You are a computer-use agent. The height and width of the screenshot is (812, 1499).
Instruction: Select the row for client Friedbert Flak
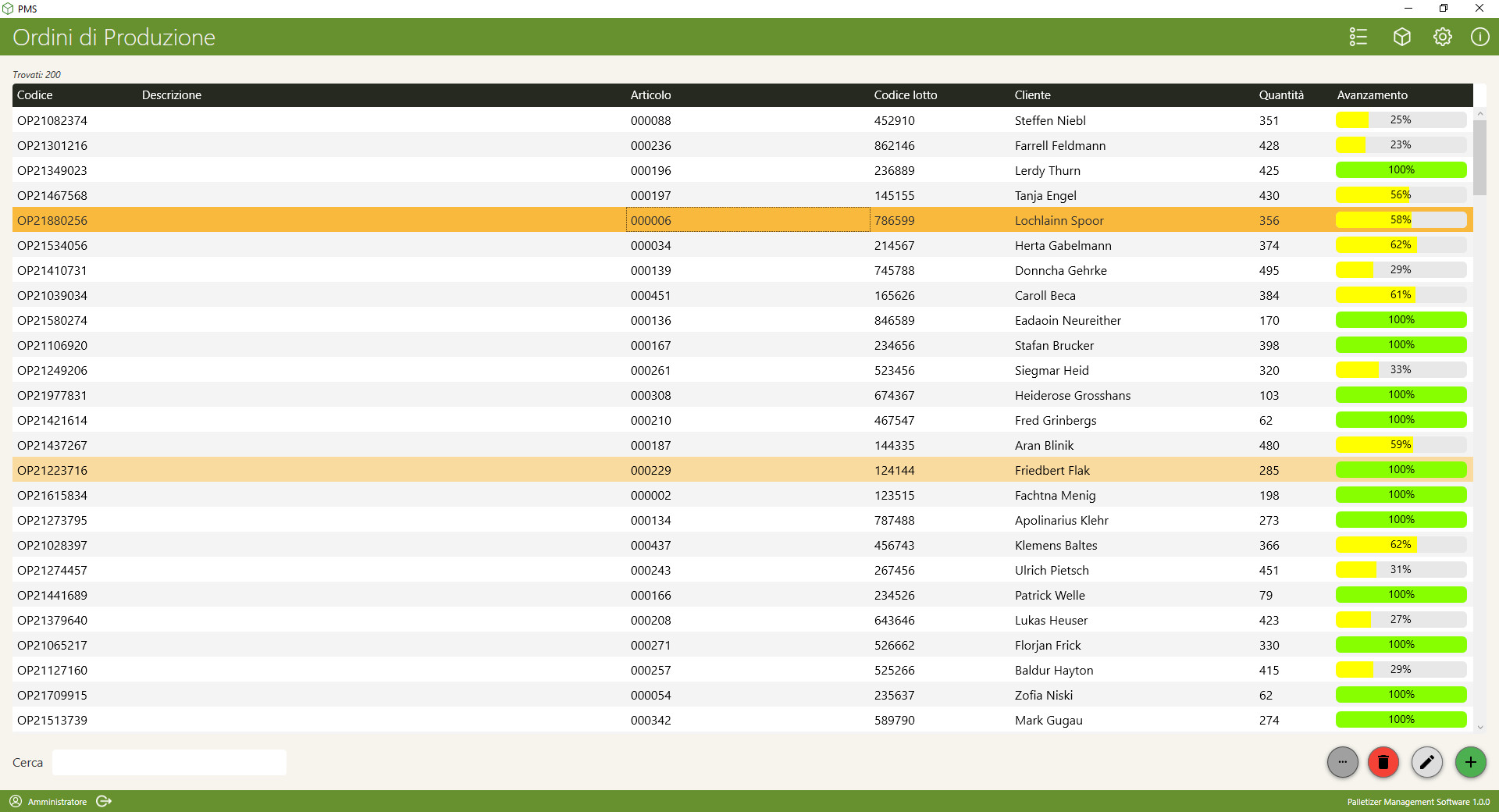pos(1052,470)
